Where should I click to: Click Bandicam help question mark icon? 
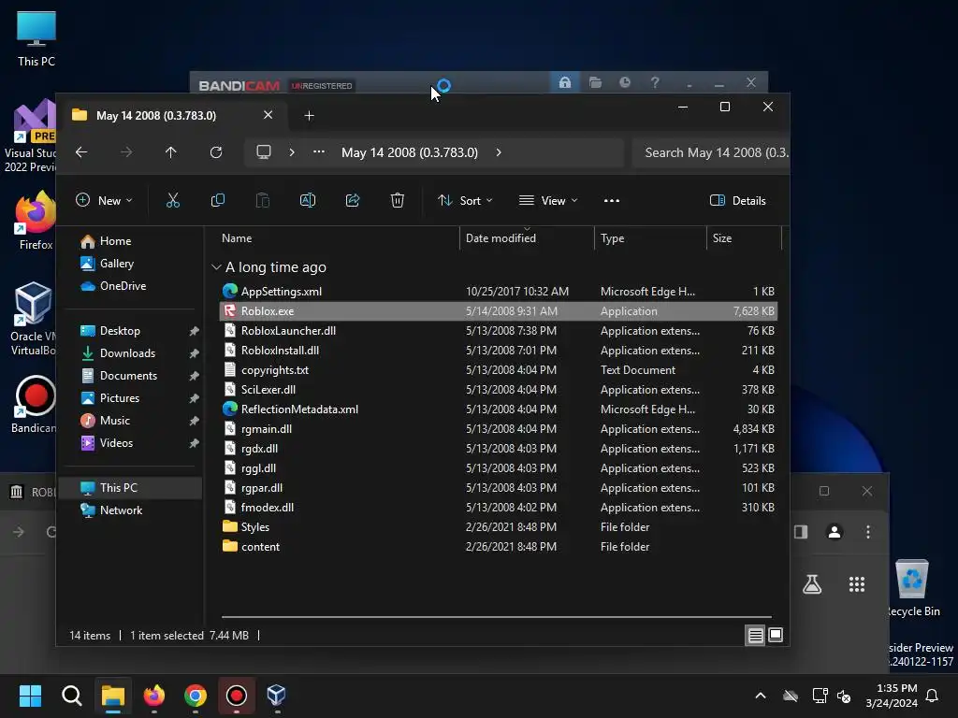(x=655, y=82)
